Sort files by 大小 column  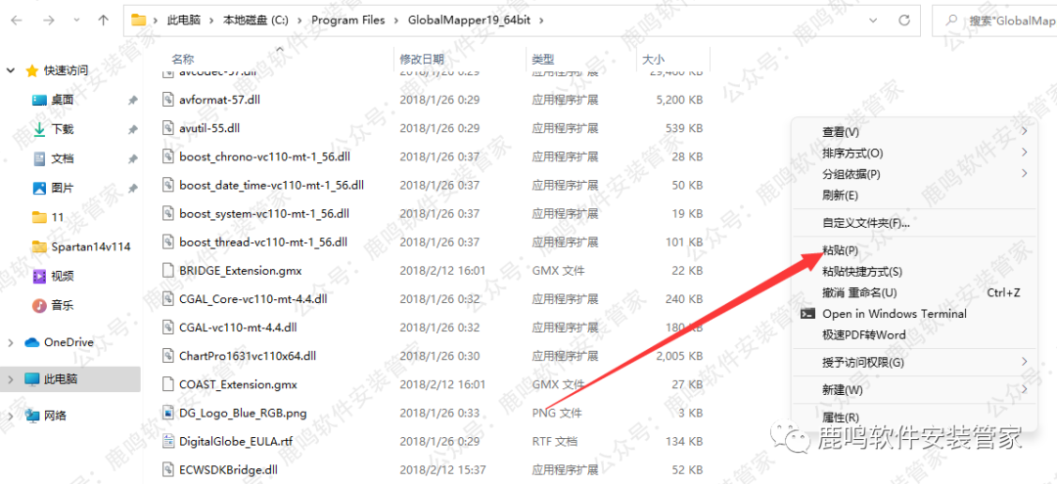[653, 60]
